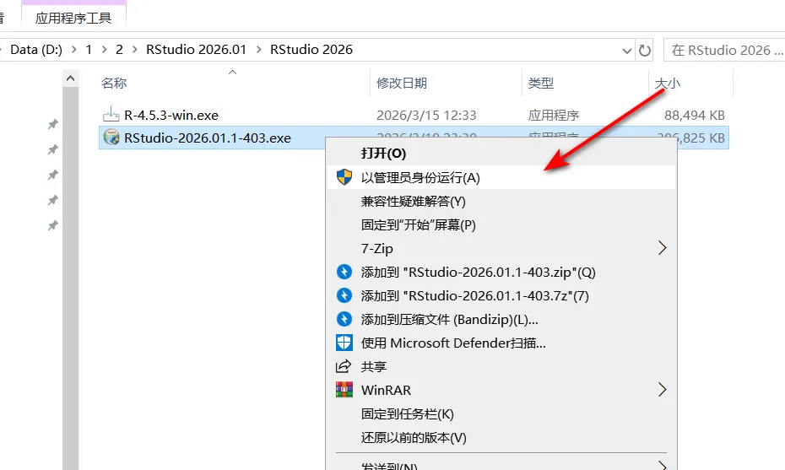
Task: Expand chevron after Data (D:) in path
Action: tap(74, 50)
